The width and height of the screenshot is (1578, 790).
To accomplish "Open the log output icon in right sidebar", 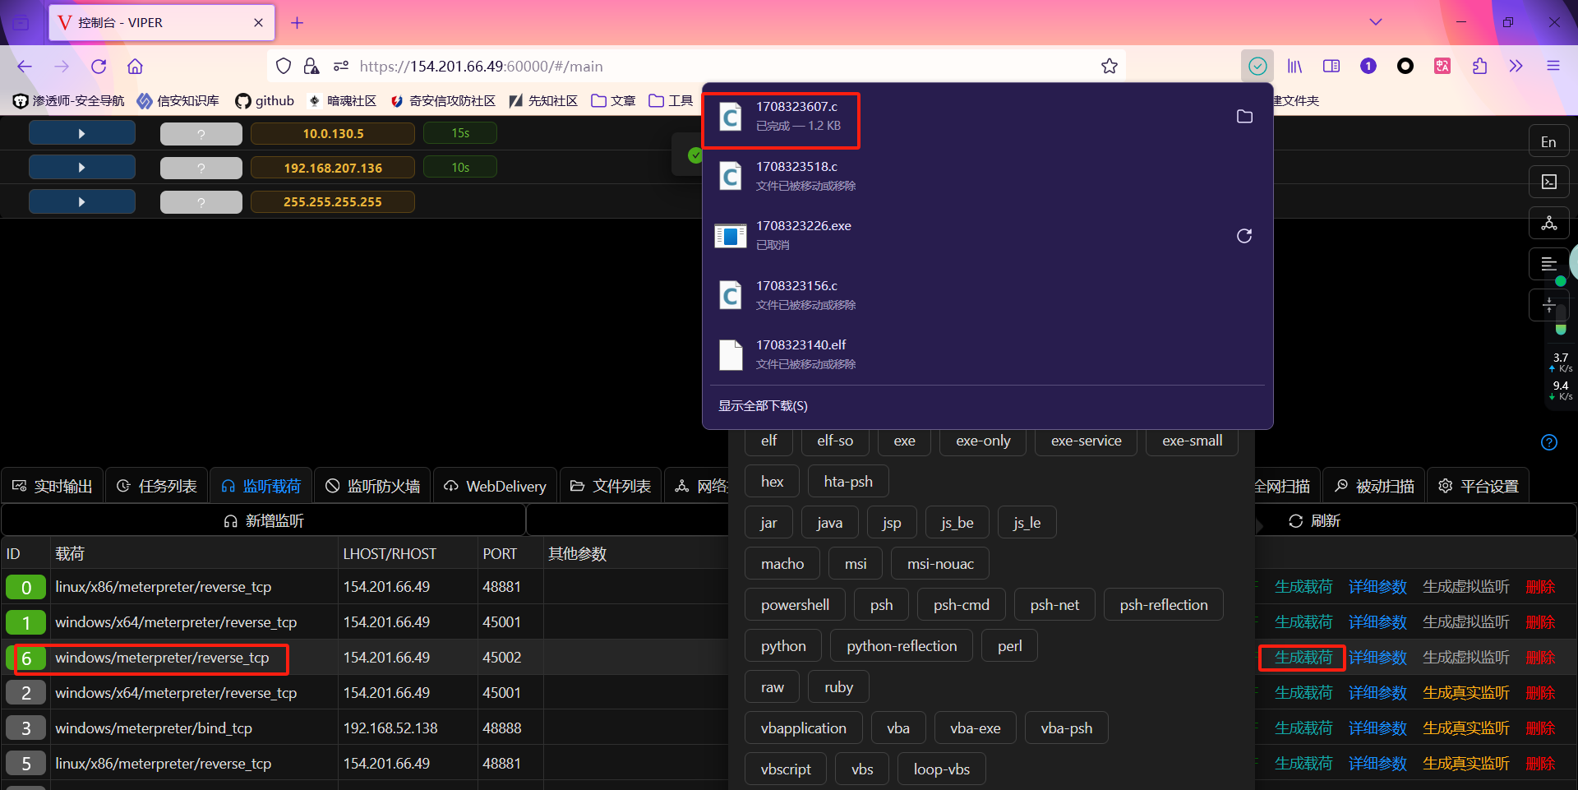I will click(1548, 264).
